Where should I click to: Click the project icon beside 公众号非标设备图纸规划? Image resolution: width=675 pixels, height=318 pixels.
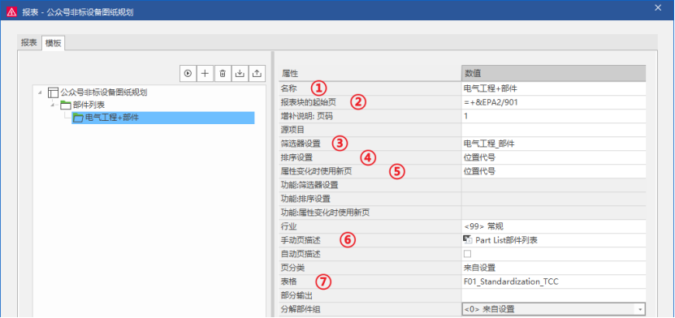point(53,92)
